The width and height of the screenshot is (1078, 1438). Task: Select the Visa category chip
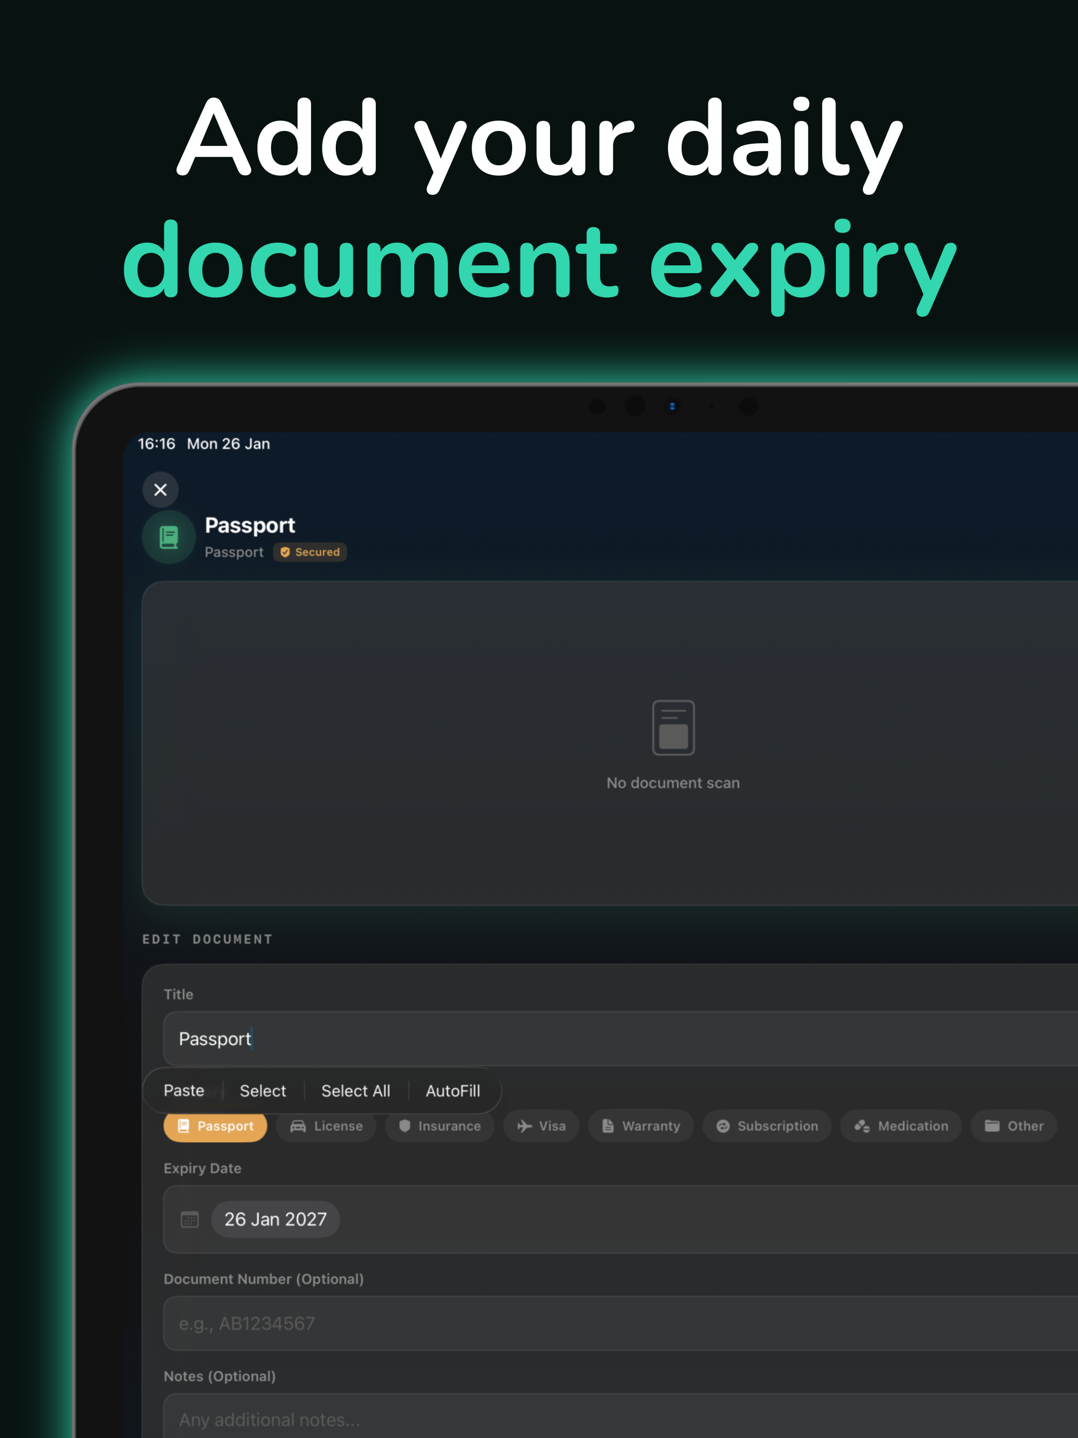coord(541,1126)
